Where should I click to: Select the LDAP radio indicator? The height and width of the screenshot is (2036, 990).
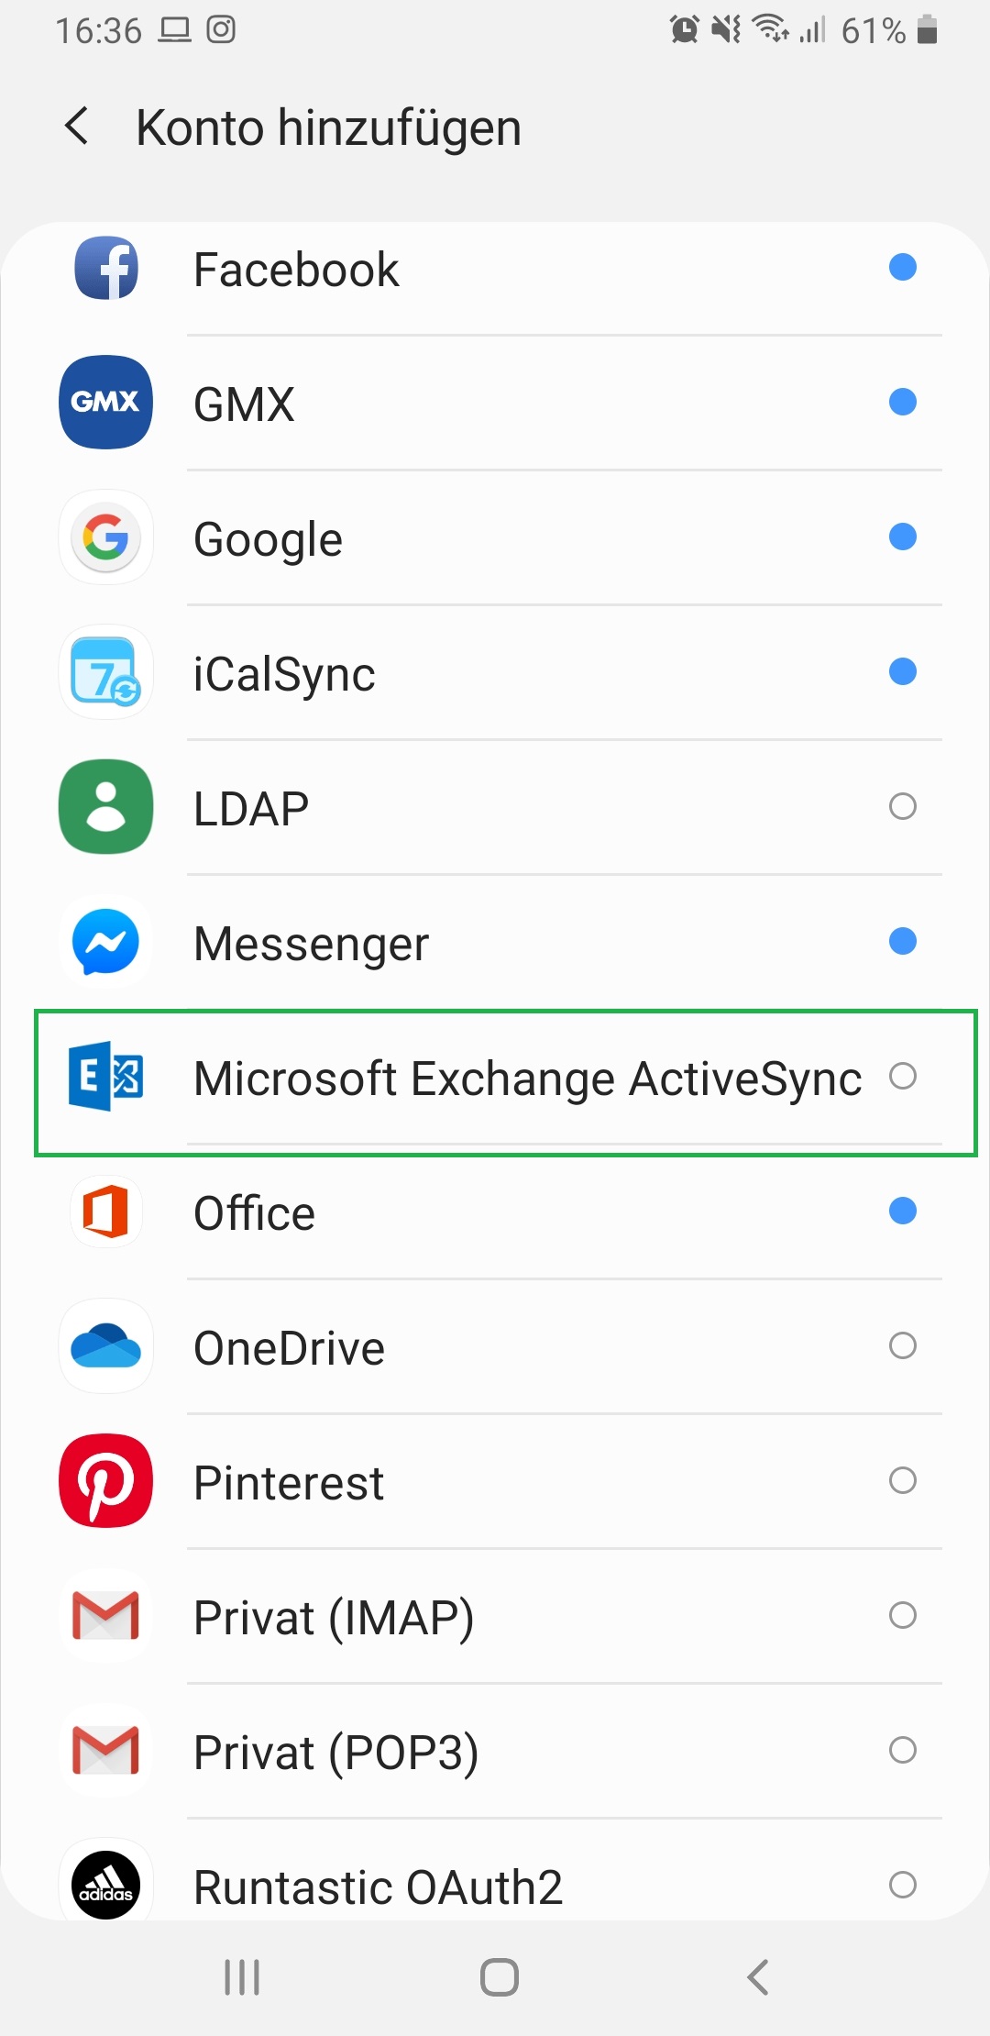point(903,806)
